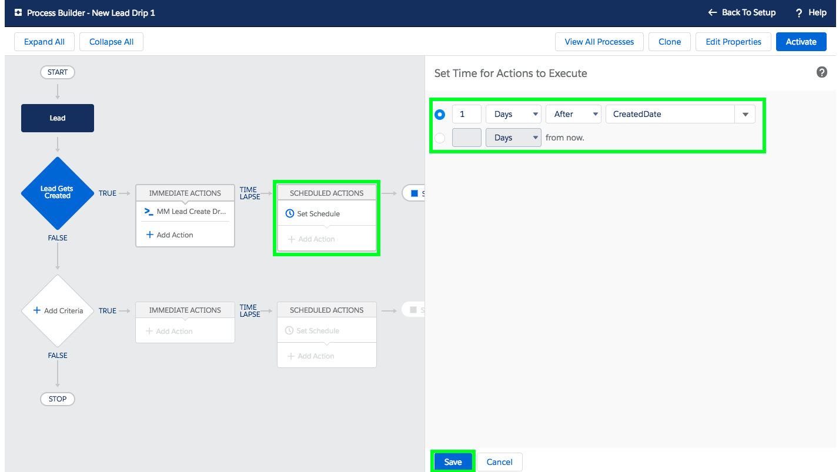839x472 pixels.
Task: Open Edit Properties
Action: coord(733,42)
